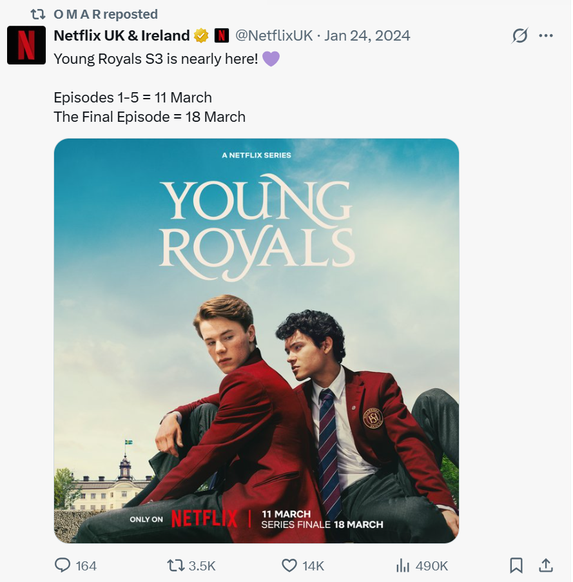This screenshot has width=573, height=582.
Task: Open the Netflix UK profile avatar
Action: tap(26, 45)
